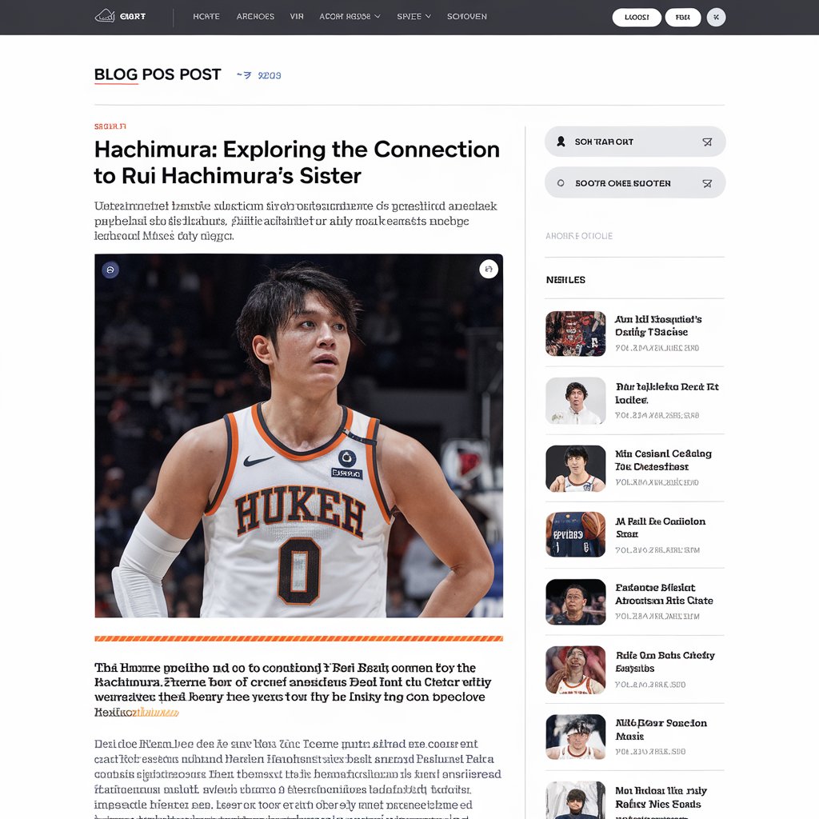Screen dimensions: 819x819
Task: Click the send icon in first sidebar pill
Action: click(707, 142)
